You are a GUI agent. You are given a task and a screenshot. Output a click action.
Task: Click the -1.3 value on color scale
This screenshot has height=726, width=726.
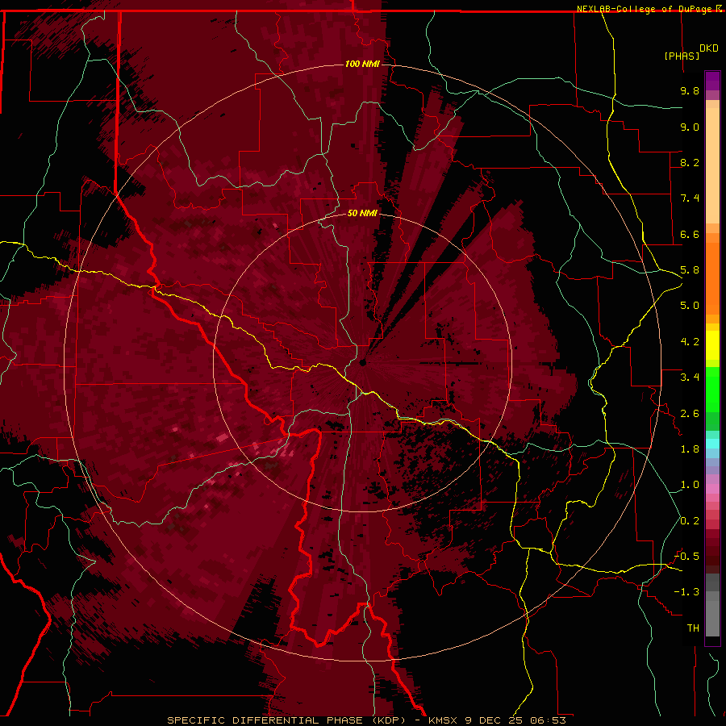click(x=686, y=592)
